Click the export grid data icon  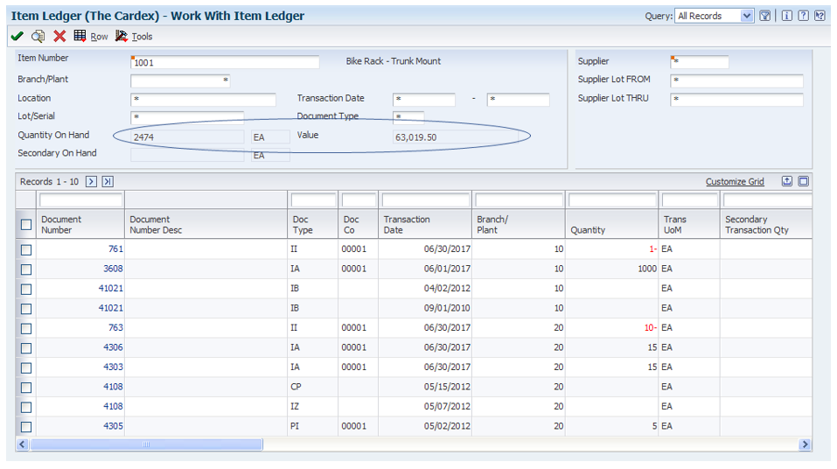(x=787, y=181)
